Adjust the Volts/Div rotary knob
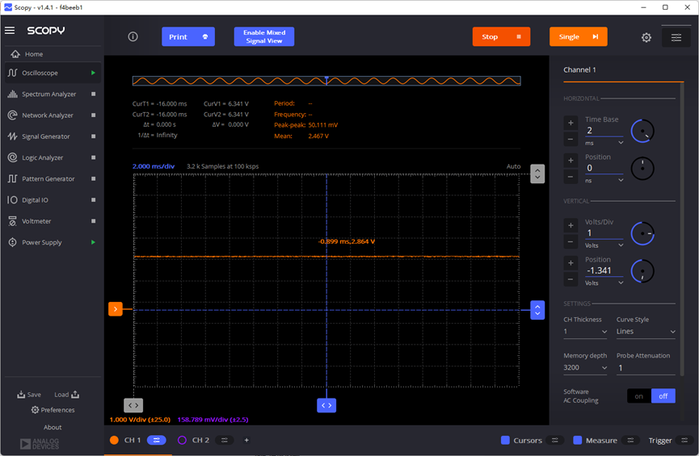The height and width of the screenshot is (456, 699). pos(642,233)
